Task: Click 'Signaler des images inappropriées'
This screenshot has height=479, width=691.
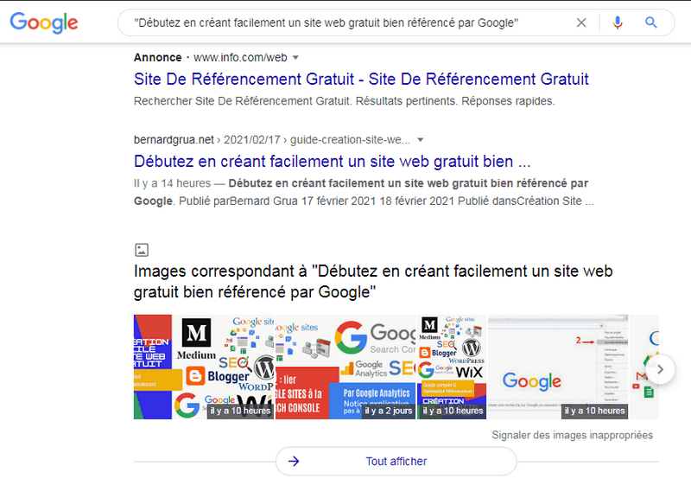Action: pyautogui.click(x=572, y=435)
